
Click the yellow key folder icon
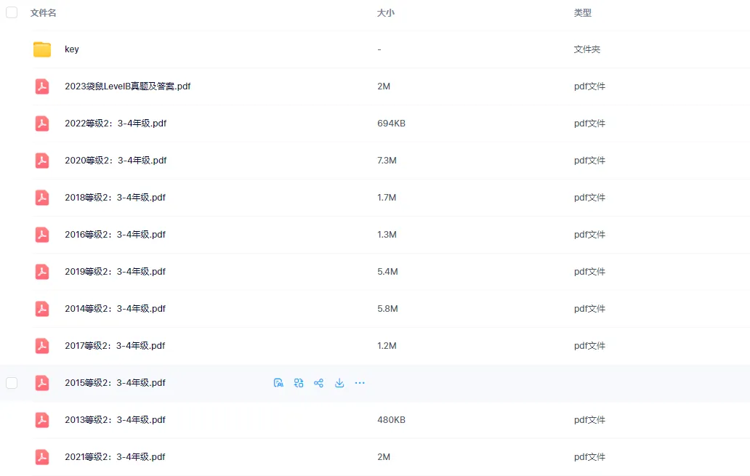pyautogui.click(x=42, y=49)
